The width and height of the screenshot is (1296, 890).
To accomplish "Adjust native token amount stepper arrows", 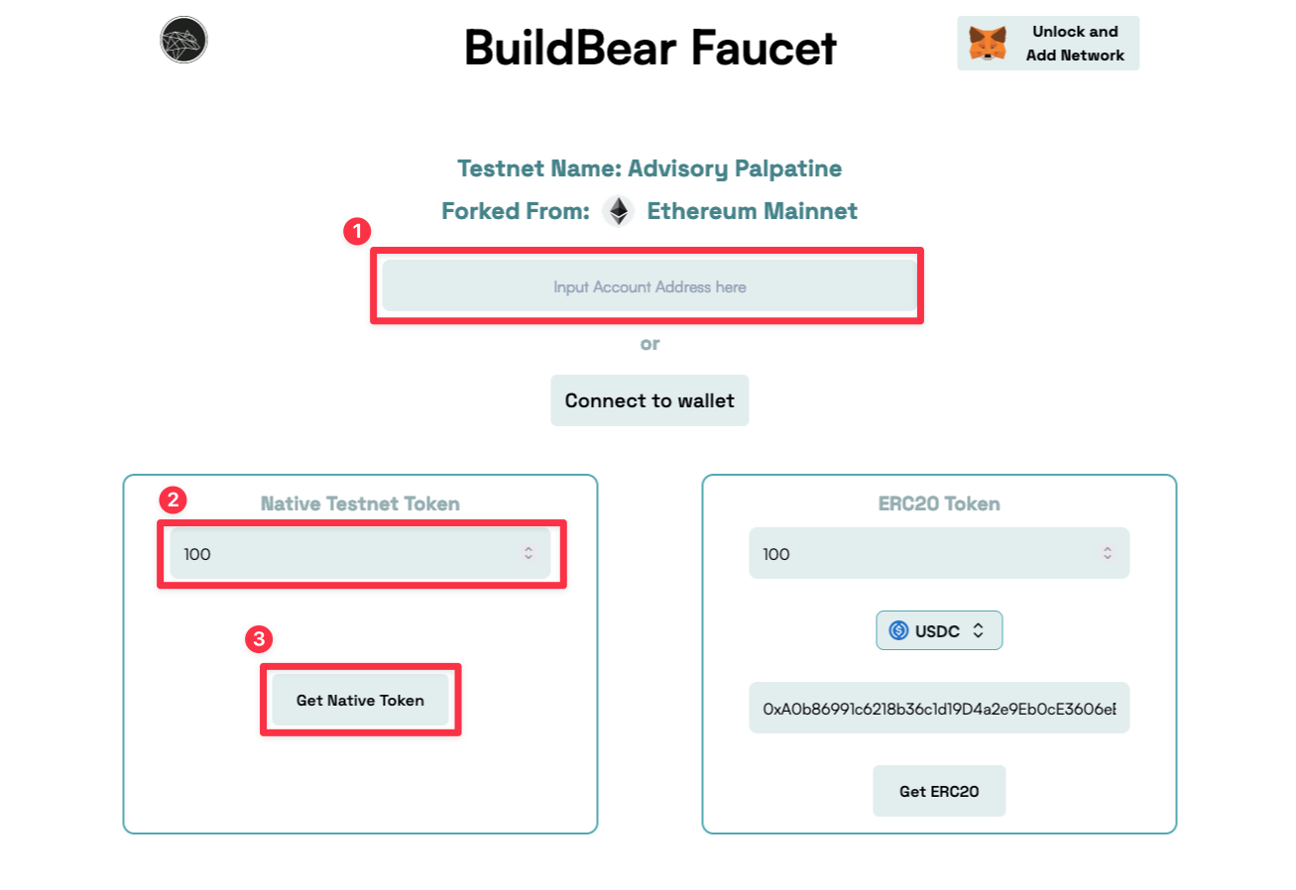I will [529, 554].
